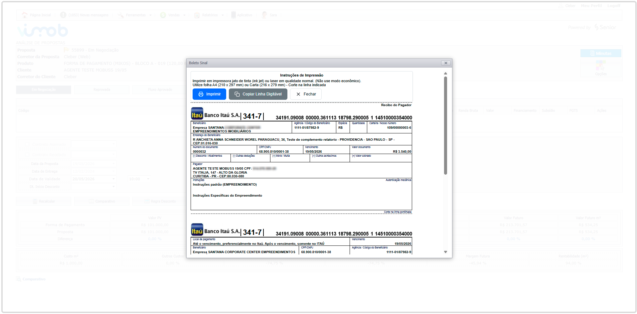Click the Instruções de Impressão heading

tap(301, 75)
